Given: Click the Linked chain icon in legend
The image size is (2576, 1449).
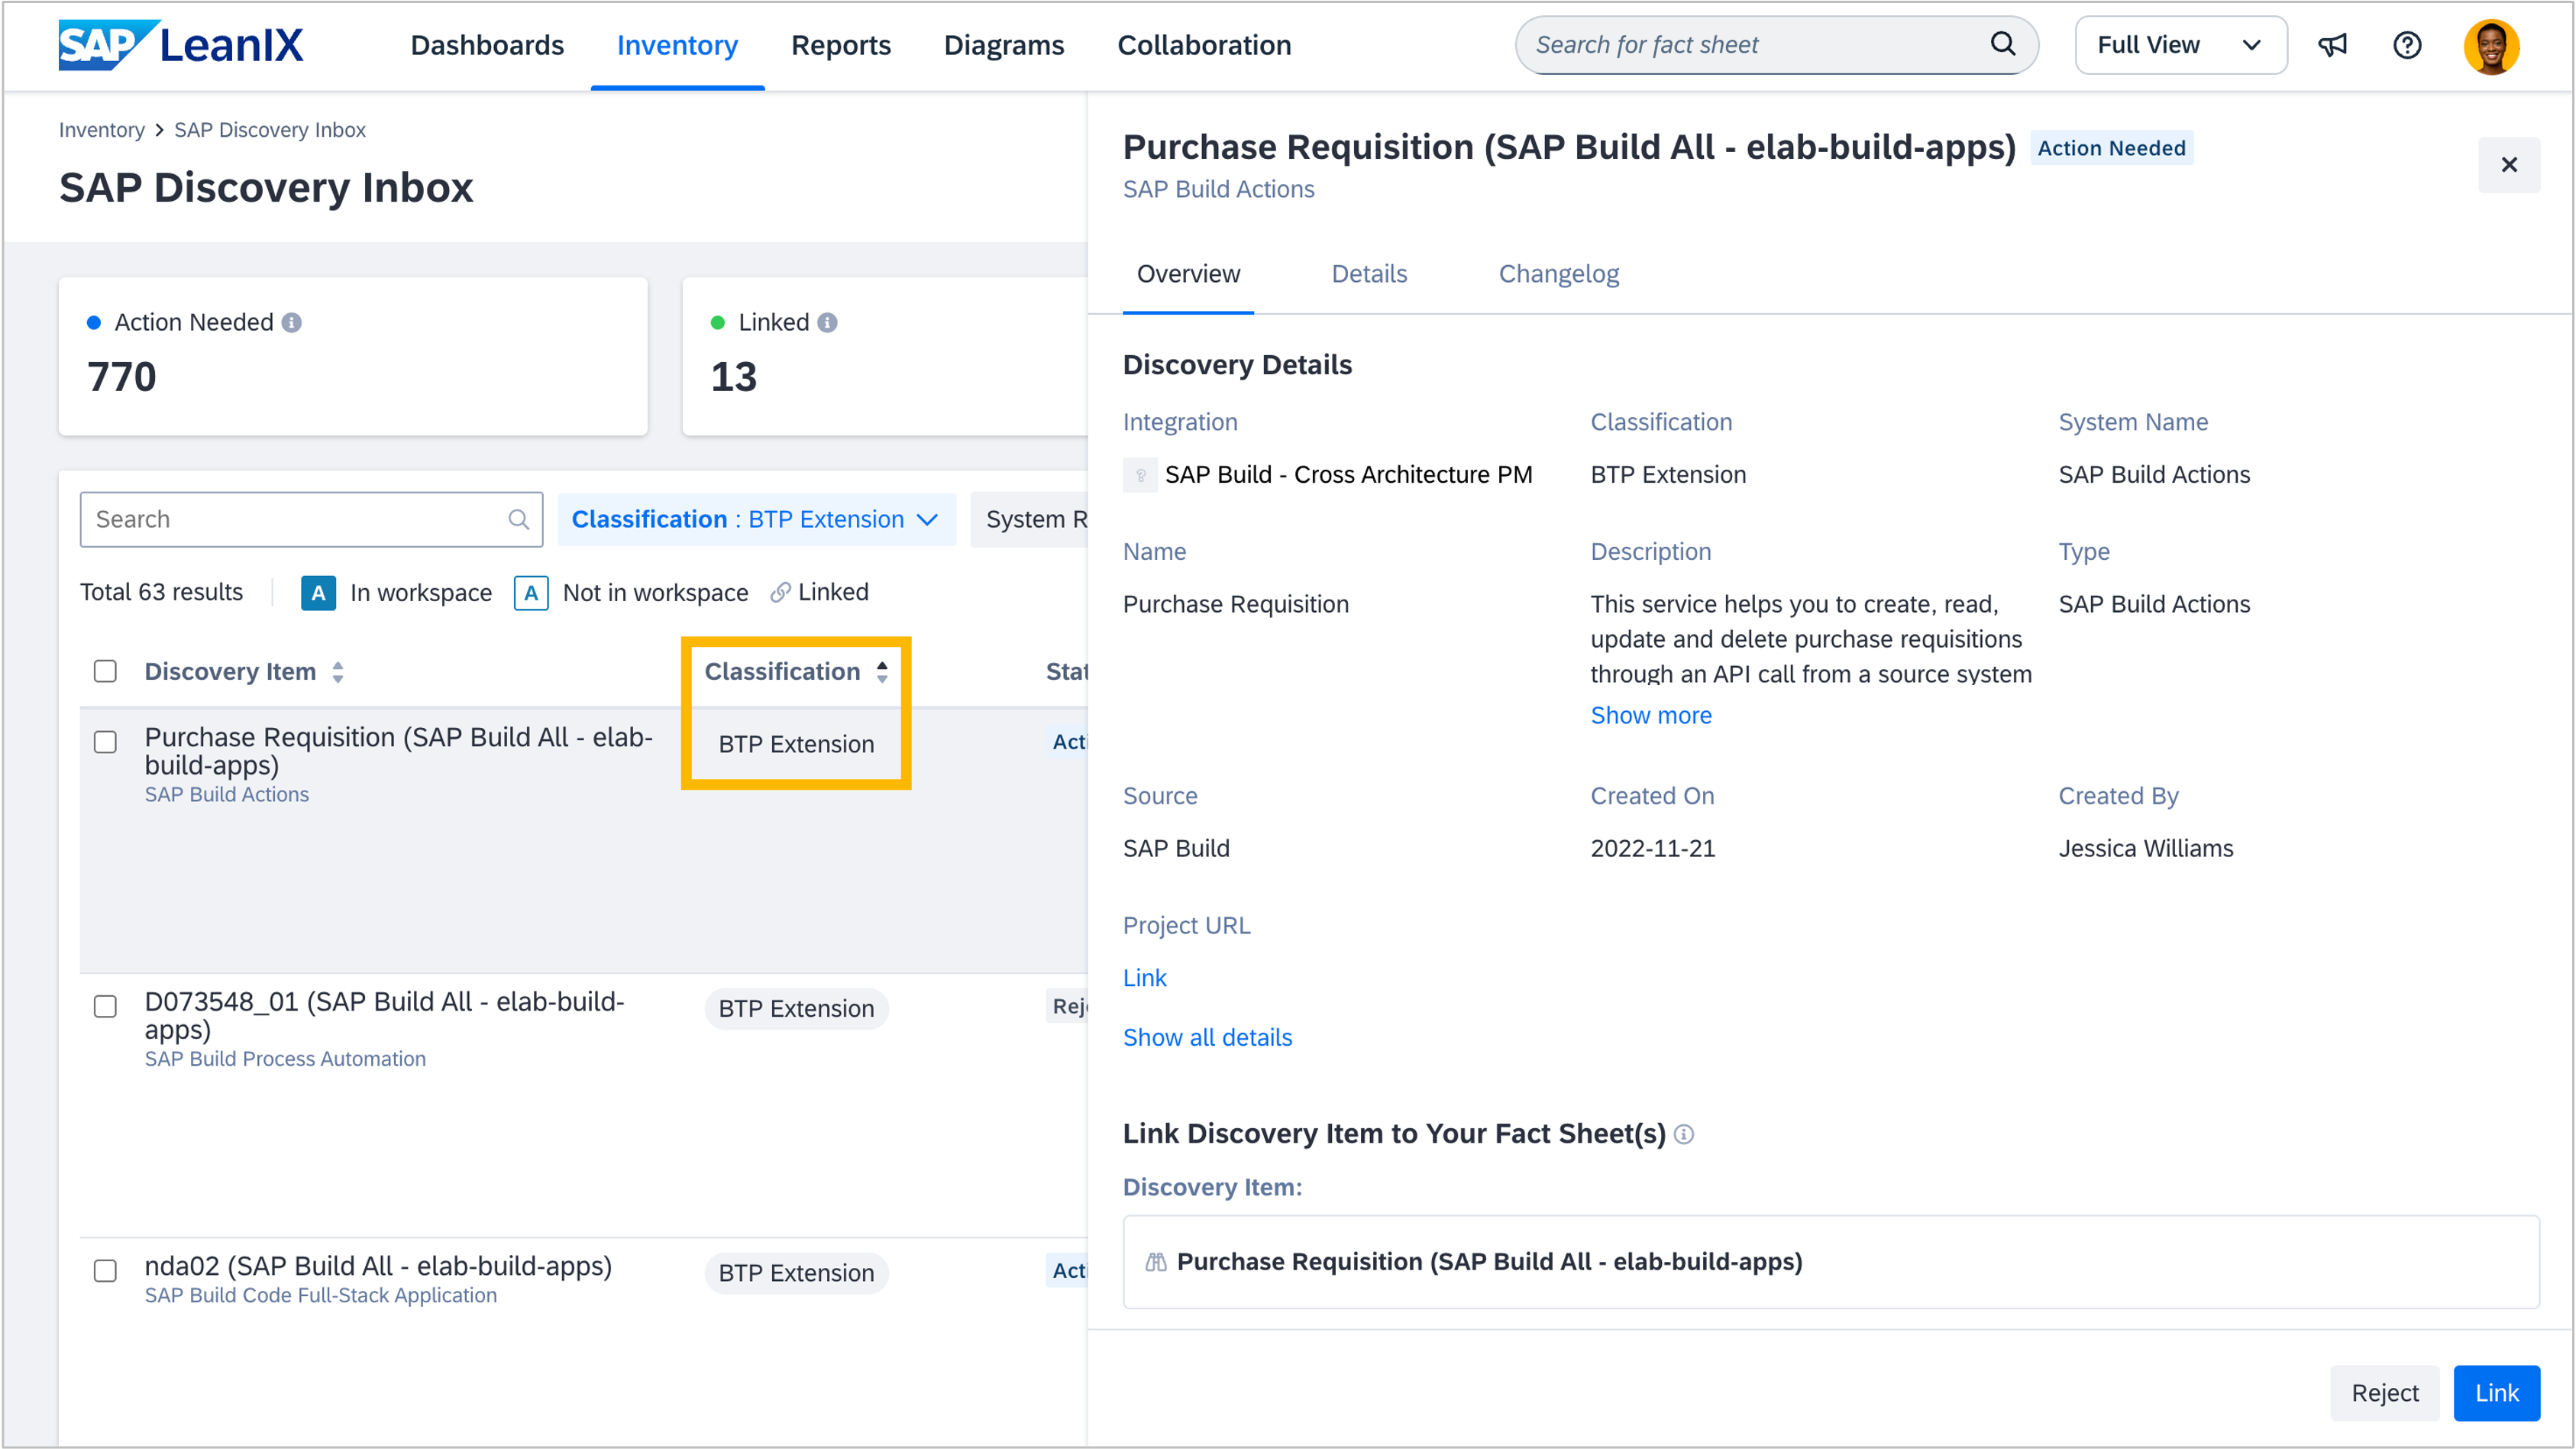Looking at the screenshot, I should [780, 593].
